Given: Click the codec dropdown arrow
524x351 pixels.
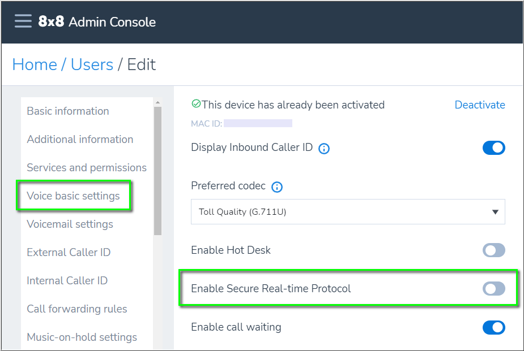Looking at the screenshot, I should (495, 212).
